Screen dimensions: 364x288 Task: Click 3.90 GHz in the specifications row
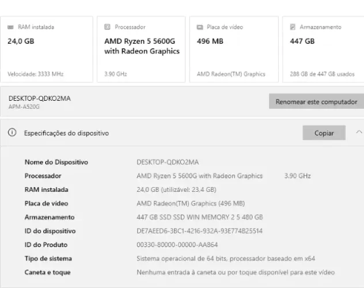(x=298, y=176)
